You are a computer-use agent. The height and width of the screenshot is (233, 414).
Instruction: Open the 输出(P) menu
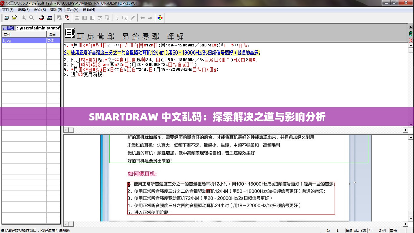point(56,10)
